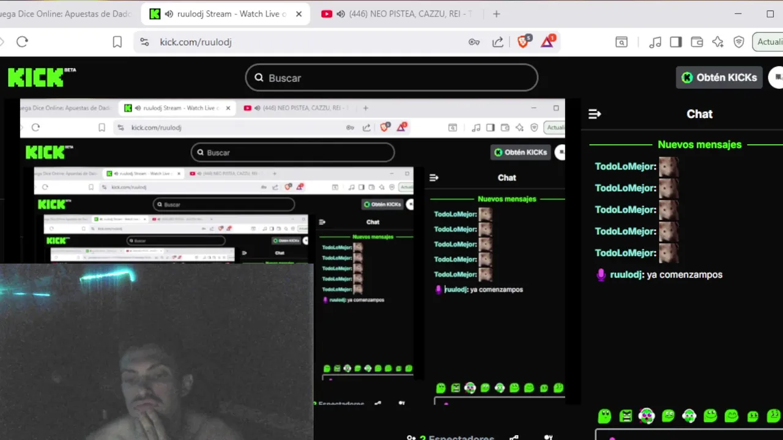Open a new tab with plus button
The width and height of the screenshot is (783, 440).
coord(496,13)
